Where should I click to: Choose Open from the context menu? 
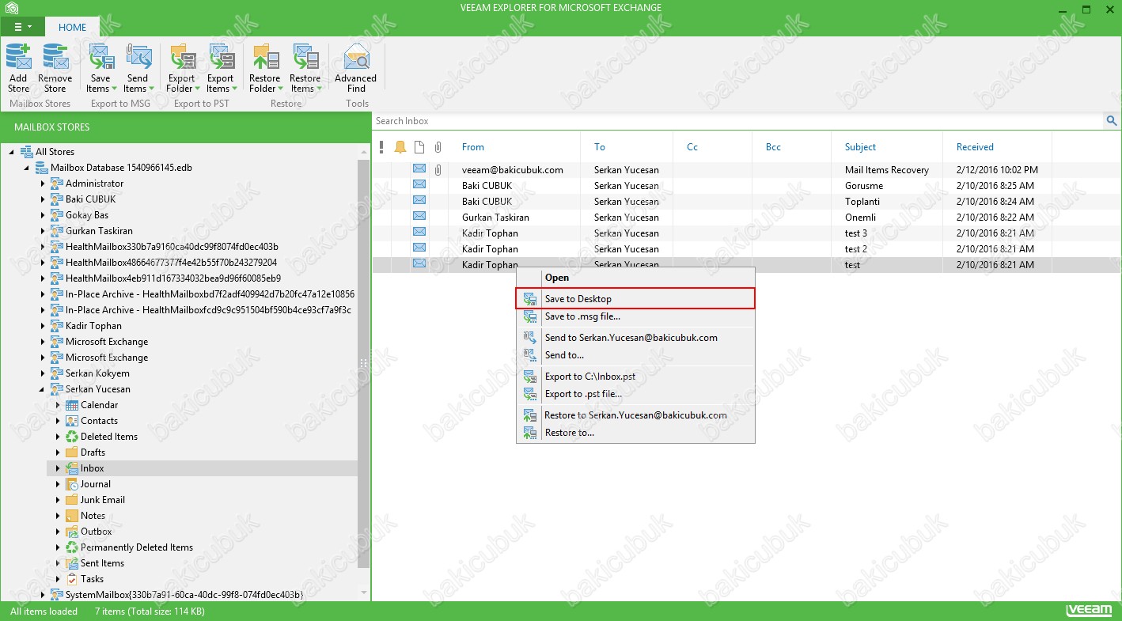tap(636, 278)
